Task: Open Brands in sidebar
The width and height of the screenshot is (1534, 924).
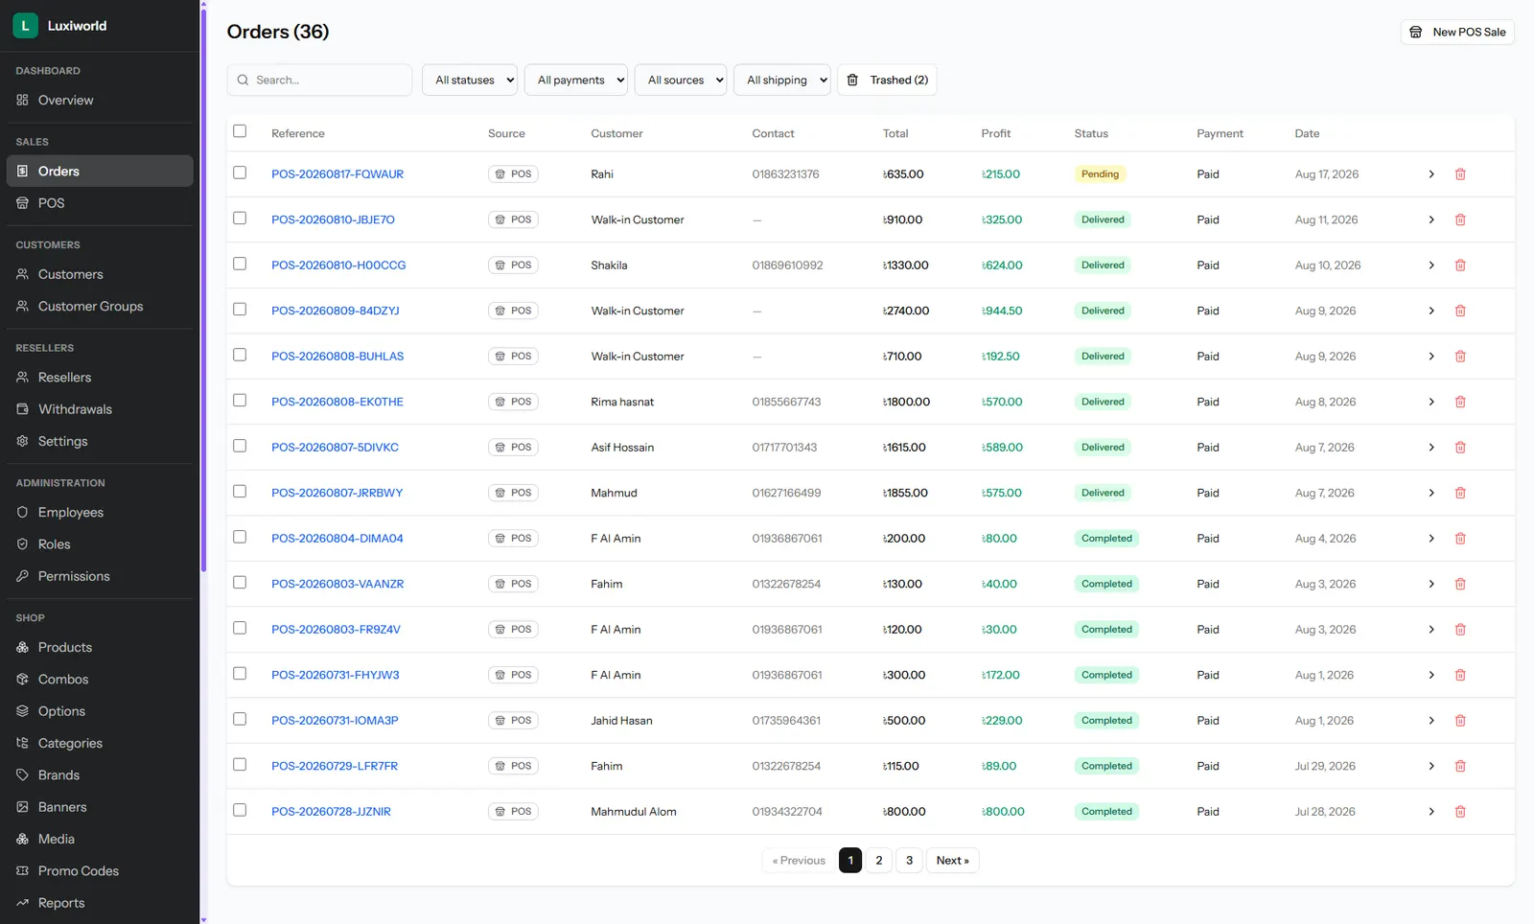Action: [x=100, y=774]
